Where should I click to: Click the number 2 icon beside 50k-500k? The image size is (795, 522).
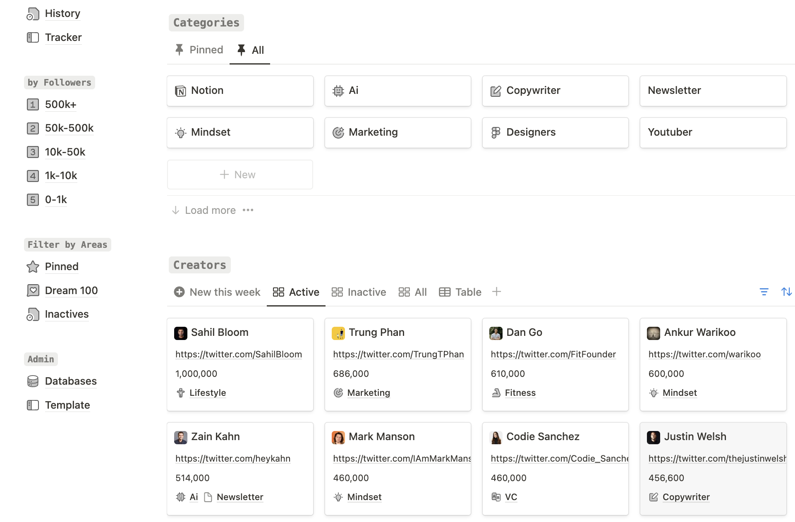pyautogui.click(x=33, y=128)
